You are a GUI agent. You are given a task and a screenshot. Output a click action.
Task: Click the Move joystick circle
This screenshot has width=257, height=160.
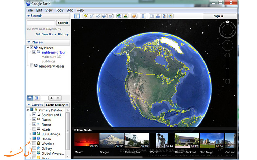227,46
